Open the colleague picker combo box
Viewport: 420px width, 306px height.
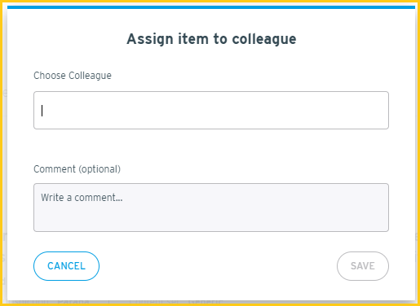(211, 110)
